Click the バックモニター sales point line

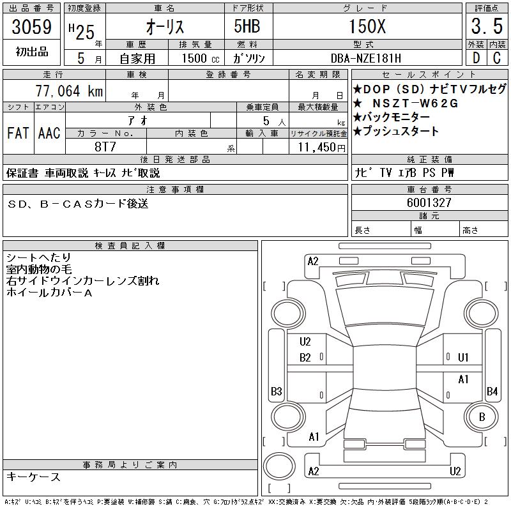point(396,117)
